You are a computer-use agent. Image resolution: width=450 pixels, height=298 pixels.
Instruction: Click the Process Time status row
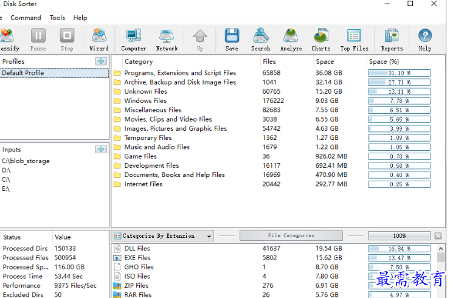(55, 276)
